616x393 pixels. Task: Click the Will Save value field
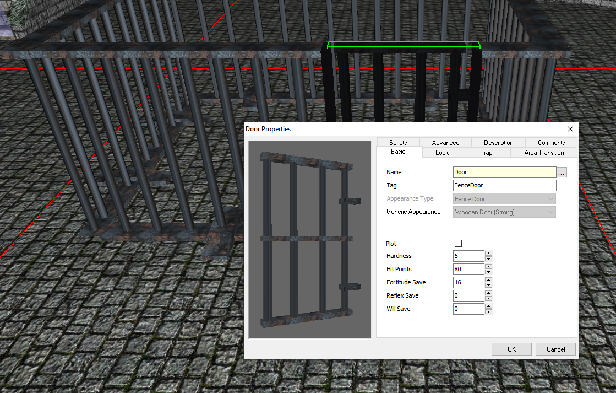pos(468,309)
